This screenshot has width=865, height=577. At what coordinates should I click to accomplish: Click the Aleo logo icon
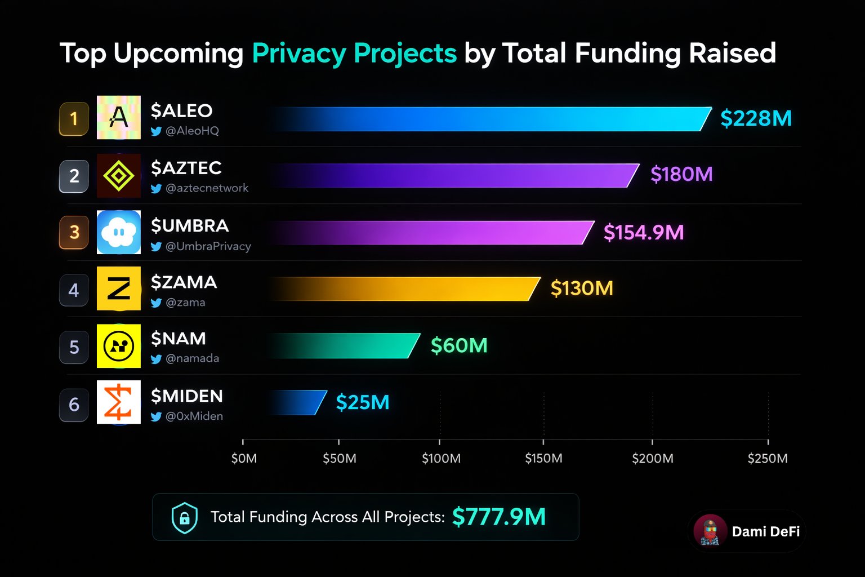pyautogui.click(x=118, y=117)
